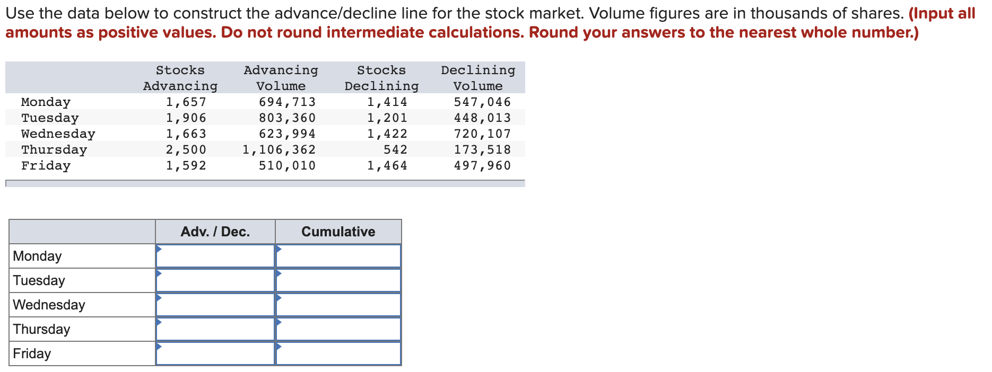Viewport: 992px width, 372px height.
Task: Click the blue marker in Friday's Cumulative cell
Action: pos(278,347)
